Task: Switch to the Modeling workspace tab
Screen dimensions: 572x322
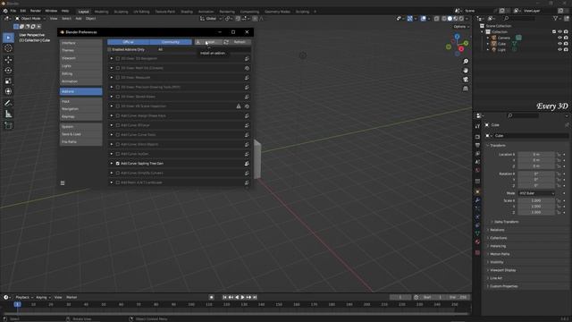Action: [x=101, y=12]
